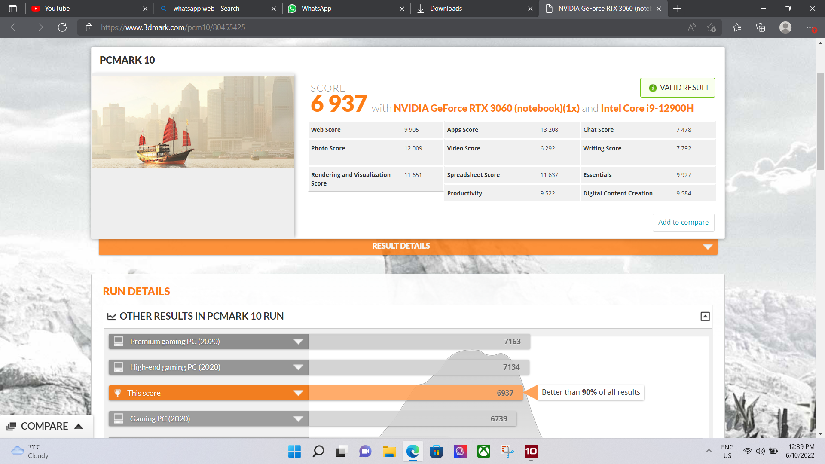
Task: Collapse the Other Results panel icon
Action: (705, 317)
